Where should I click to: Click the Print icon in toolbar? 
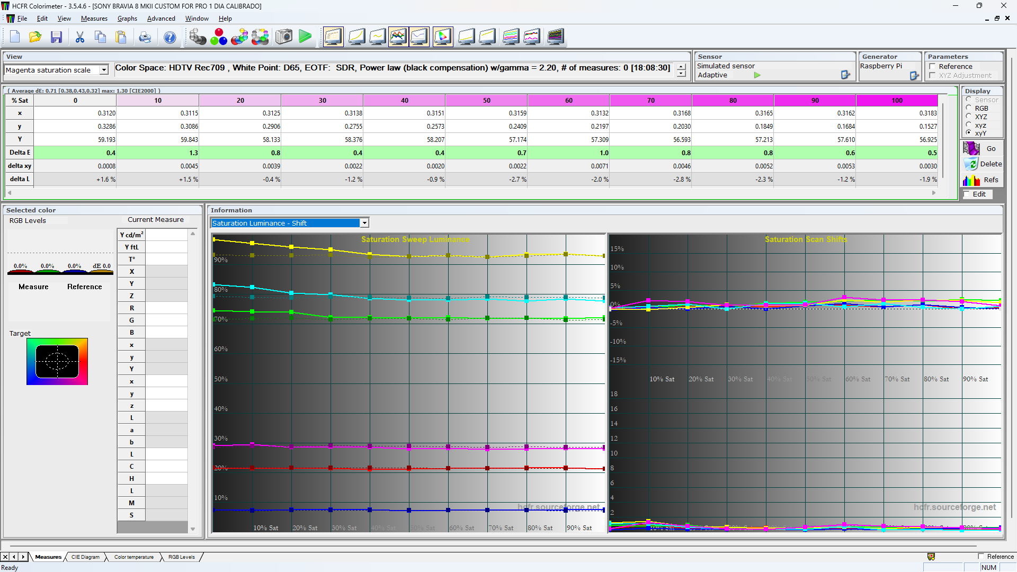point(145,37)
